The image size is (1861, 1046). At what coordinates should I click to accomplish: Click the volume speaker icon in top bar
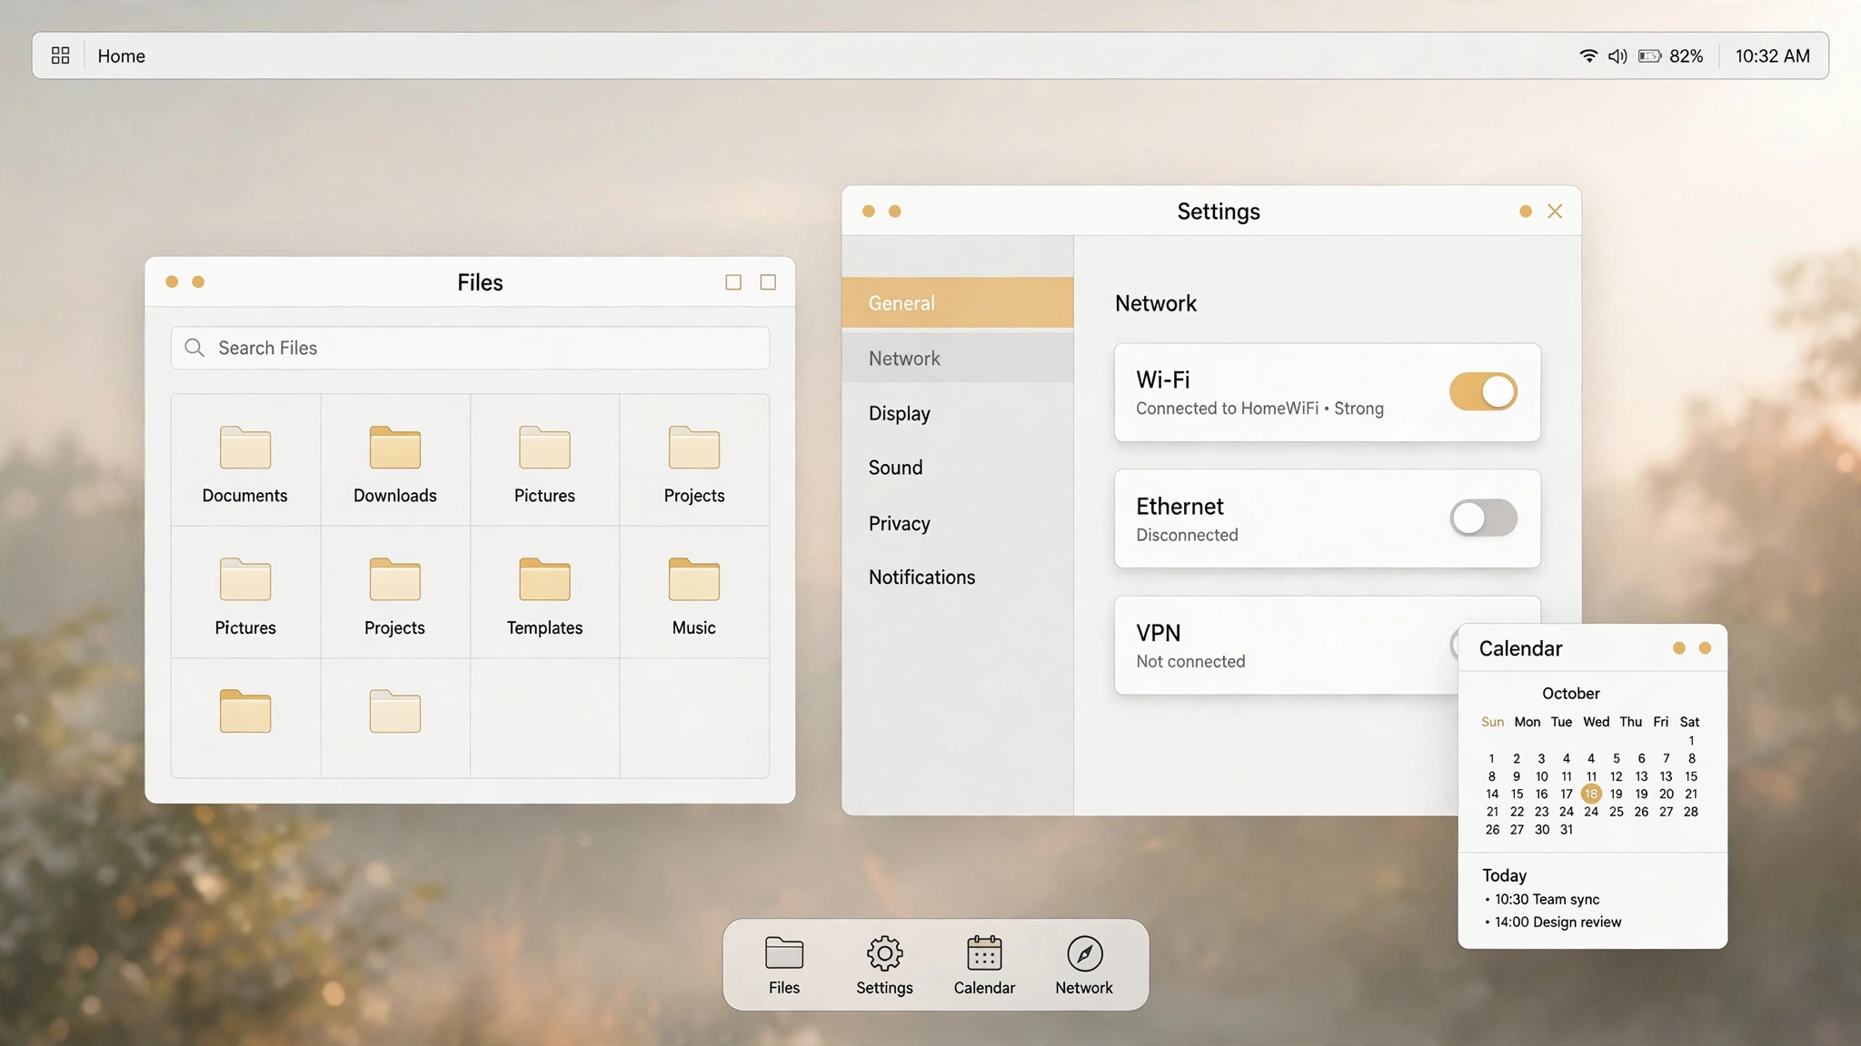pos(1617,56)
